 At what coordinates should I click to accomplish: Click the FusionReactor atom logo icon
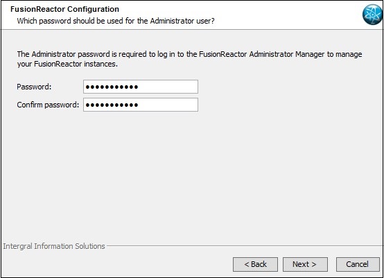click(x=372, y=15)
